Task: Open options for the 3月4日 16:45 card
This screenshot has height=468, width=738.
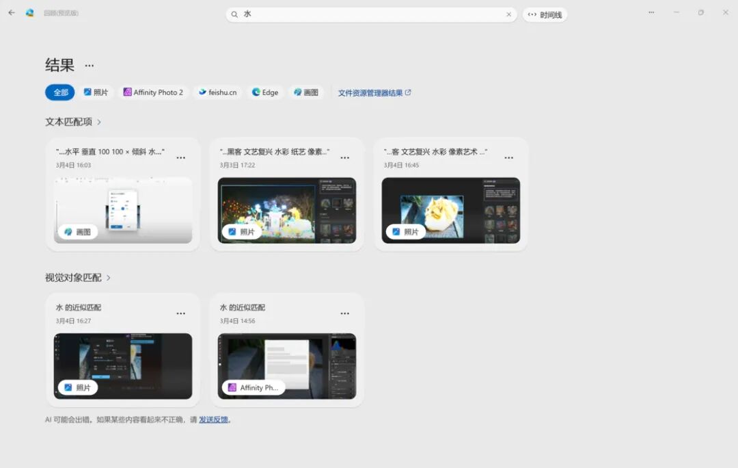Action: (x=509, y=158)
